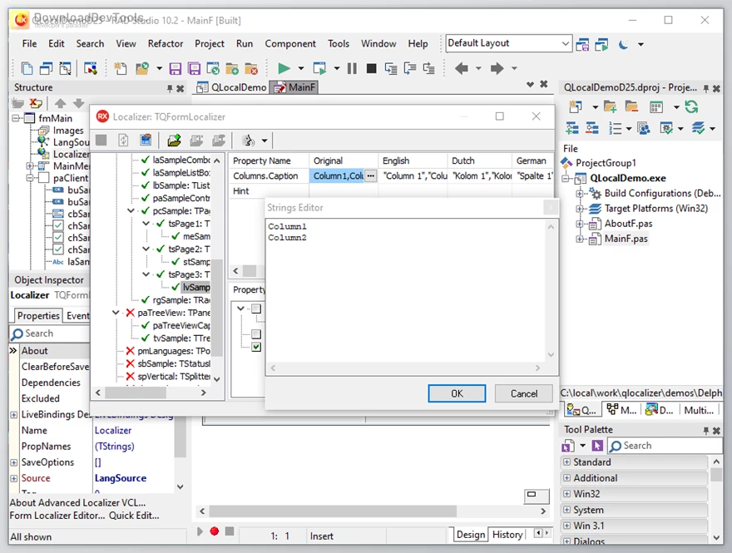Click the Save All icon on the toolbar
The image size is (732, 553).
click(193, 68)
